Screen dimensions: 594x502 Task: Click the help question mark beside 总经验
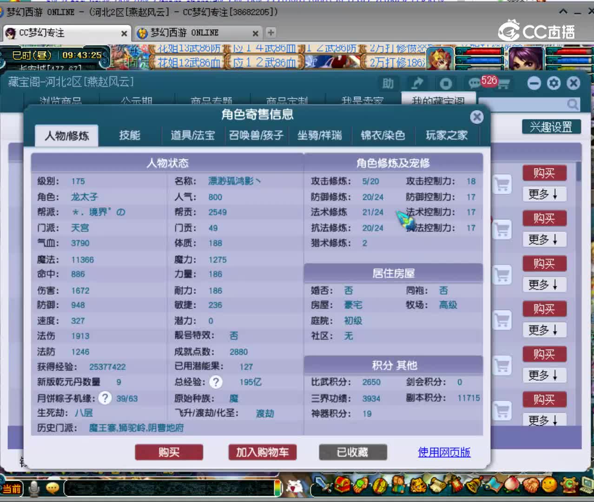click(x=216, y=382)
